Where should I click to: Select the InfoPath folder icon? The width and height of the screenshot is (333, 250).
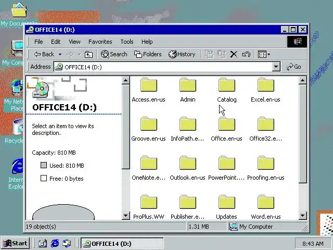[x=187, y=124]
